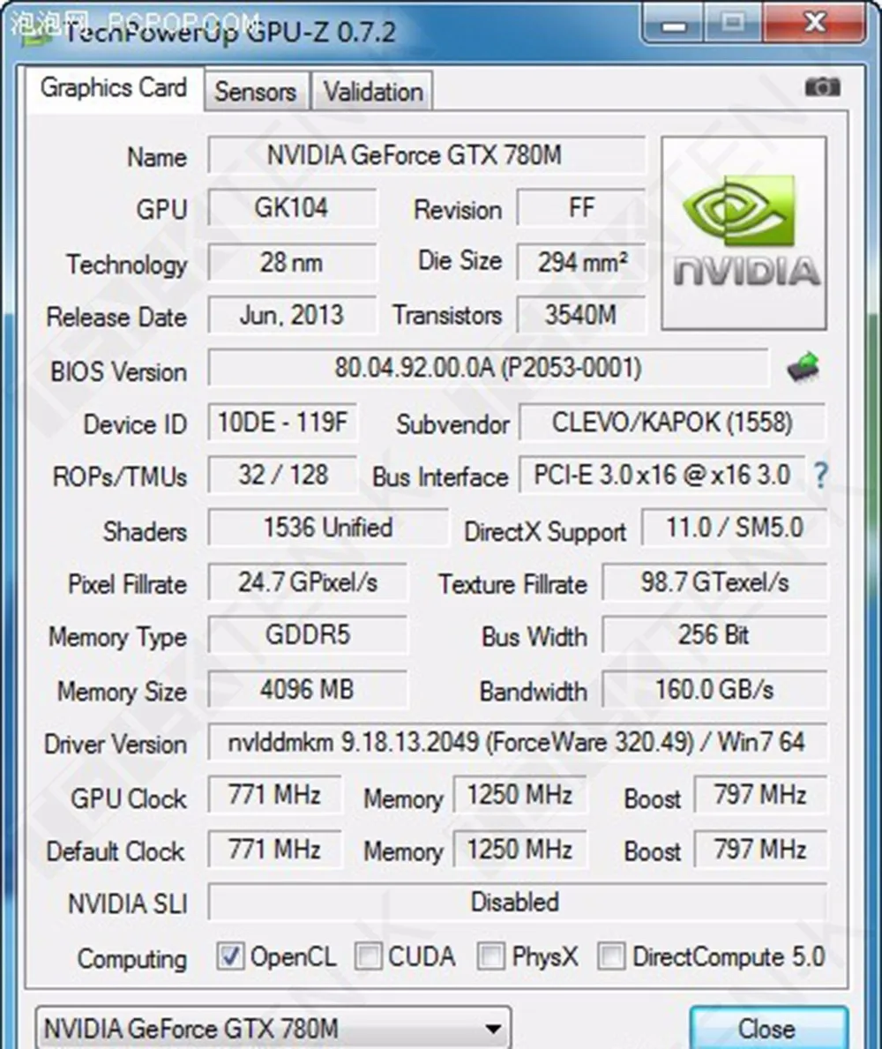Click GPU Clock field 771 MHz
The width and height of the screenshot is (882, 1049).
(x=275, y=796)
